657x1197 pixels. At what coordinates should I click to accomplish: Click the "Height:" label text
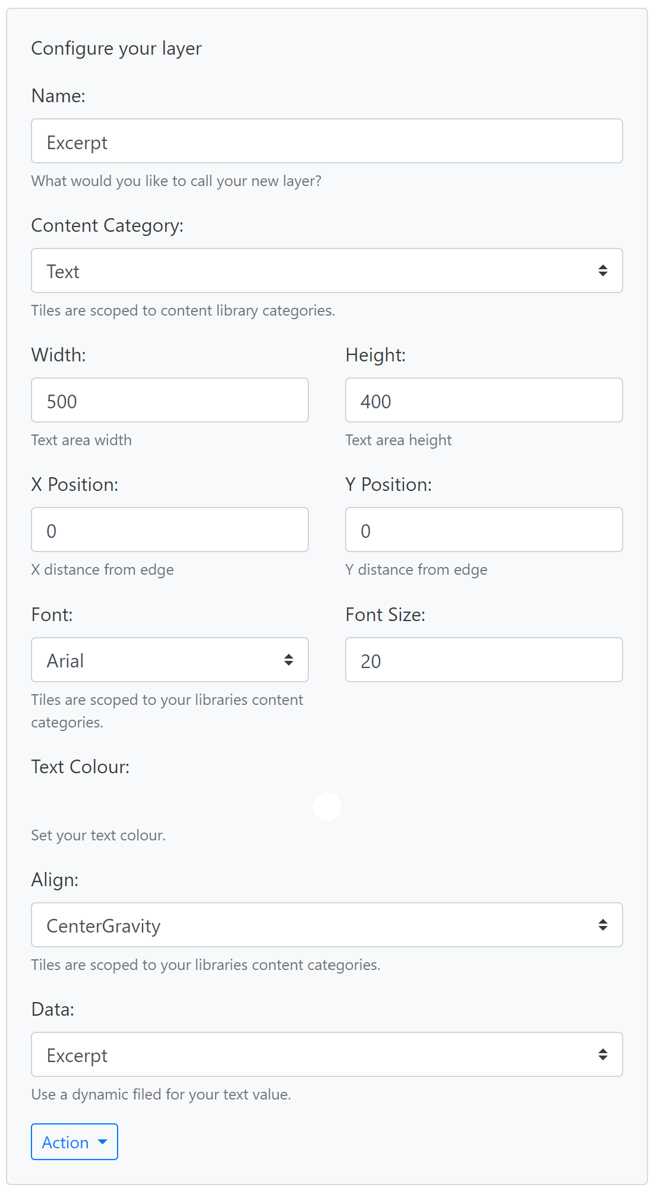pyautogui.click(x=375, y=355)
